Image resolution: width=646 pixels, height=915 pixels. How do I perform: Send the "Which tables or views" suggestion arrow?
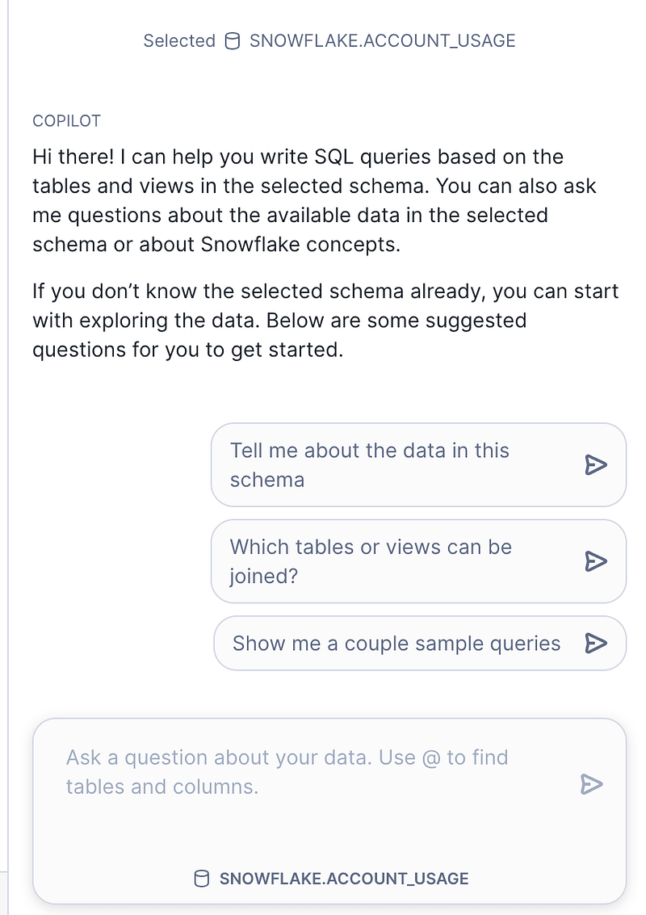point(596,561)
